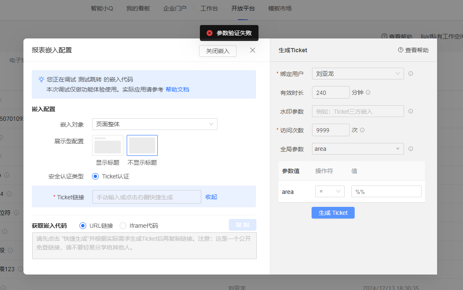Click info icon next to 绑定用户 dropdown
This screenshot has height=290, width=463.
click(411, 74)
